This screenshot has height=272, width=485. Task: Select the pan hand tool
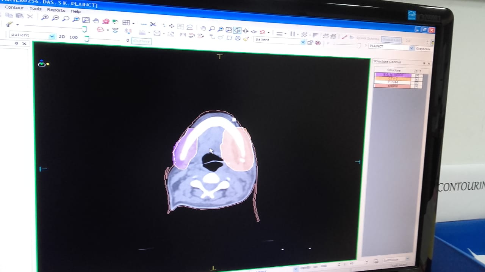click(96, 20)
